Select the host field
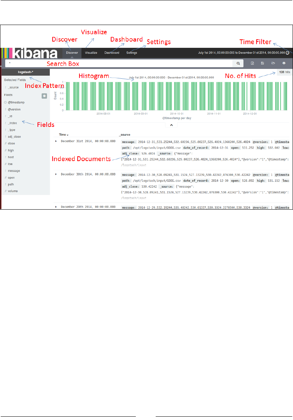 [11, 157]
